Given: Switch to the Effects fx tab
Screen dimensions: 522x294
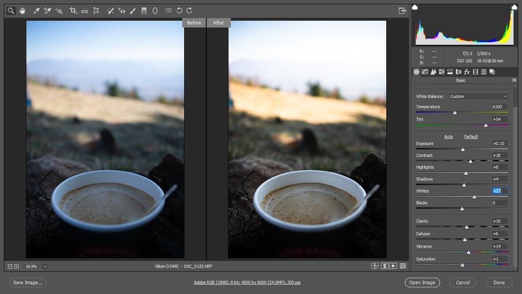Looking at the screenshot, I should click(x=466, y=71).
